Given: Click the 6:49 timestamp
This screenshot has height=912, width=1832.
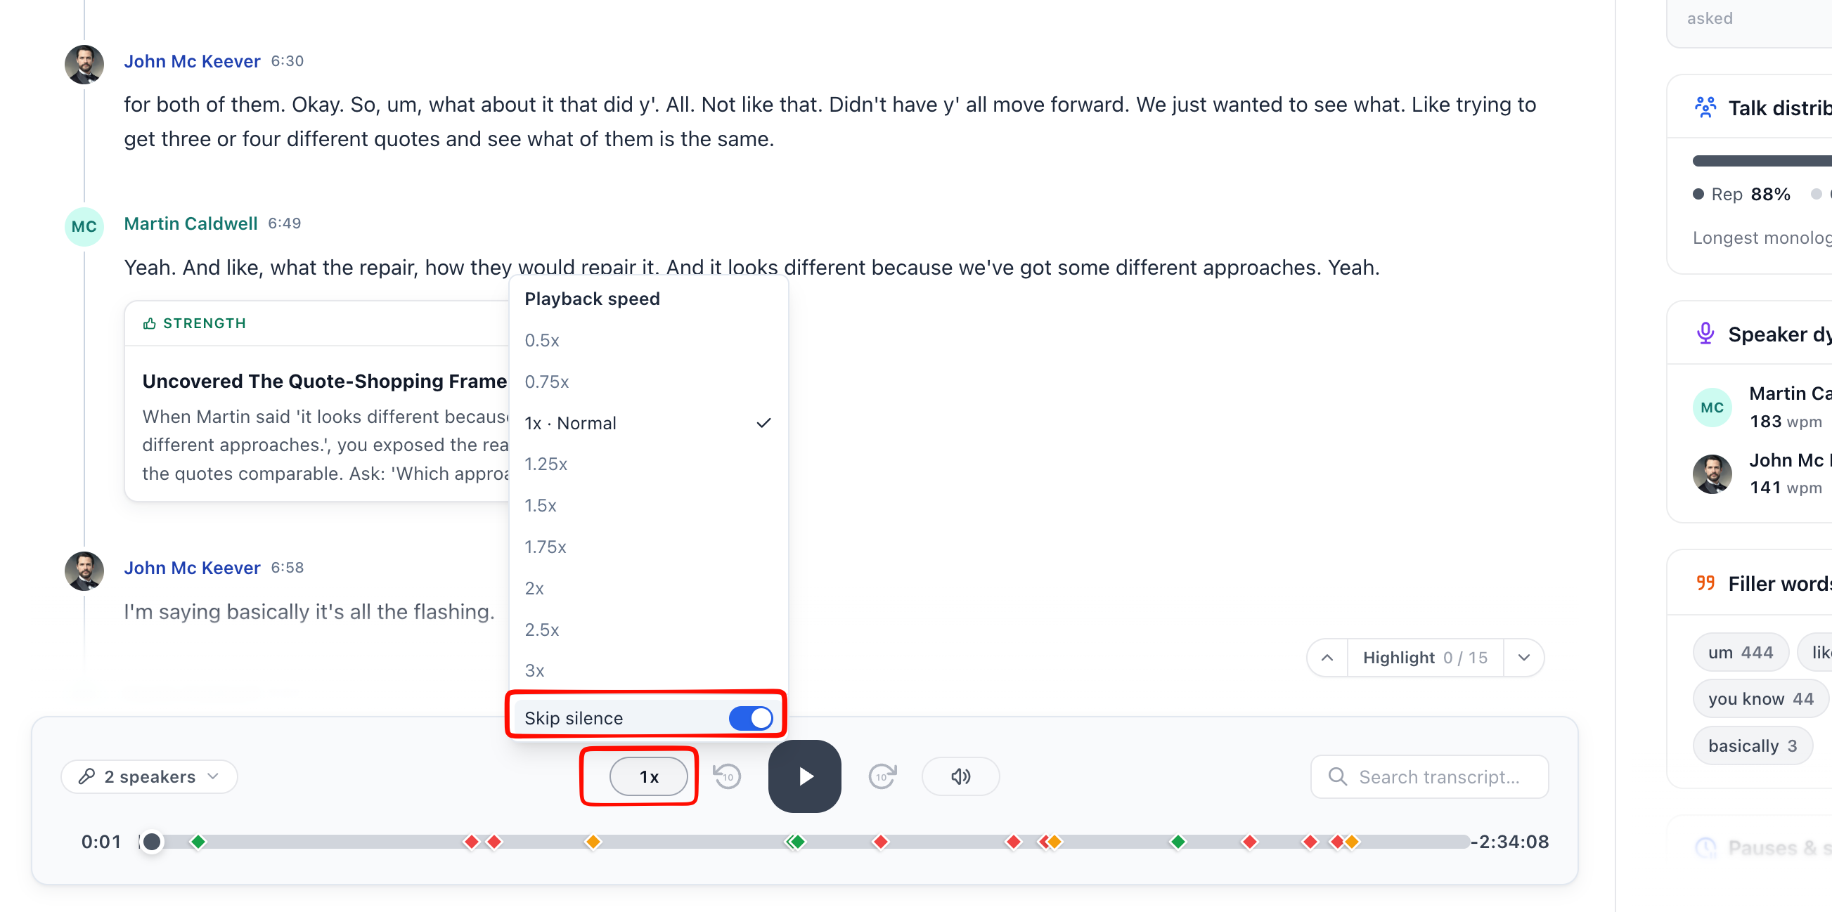Looking at the screenshot, I should point(285,223).
